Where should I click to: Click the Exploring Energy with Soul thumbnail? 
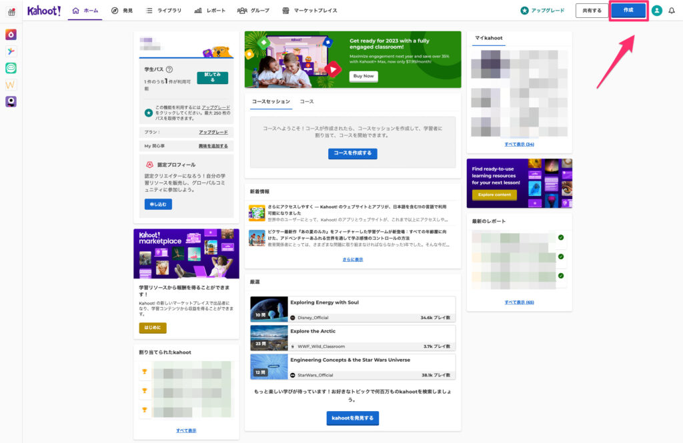click(269, 309)
